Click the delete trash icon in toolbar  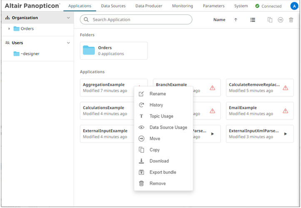[291, 20]
